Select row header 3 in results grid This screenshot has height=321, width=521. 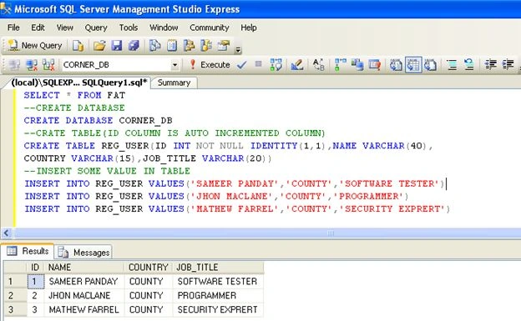pos(15,309)
